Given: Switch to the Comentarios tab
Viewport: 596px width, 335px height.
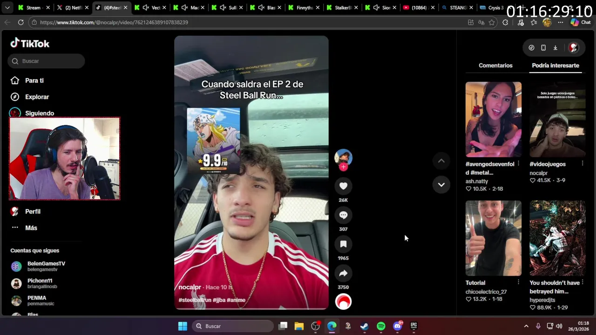Looking at the screenshot, I should coord(495,66).
